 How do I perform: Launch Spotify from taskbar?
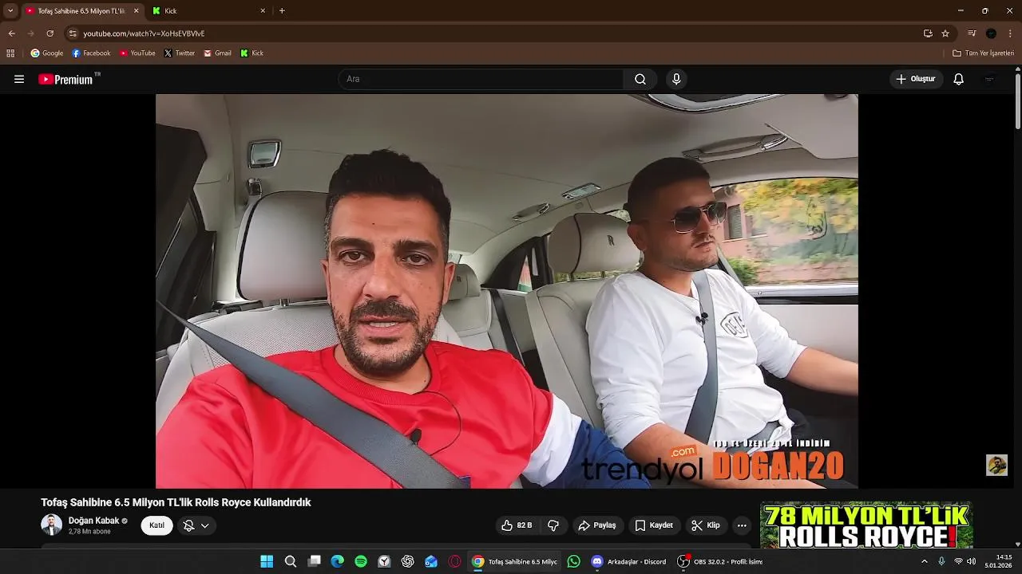coord(361,561)
